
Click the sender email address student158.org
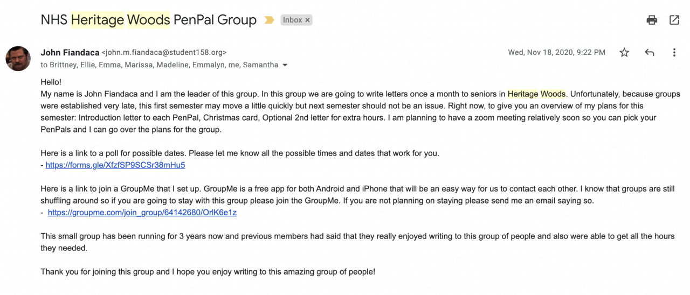coord(164,53)
